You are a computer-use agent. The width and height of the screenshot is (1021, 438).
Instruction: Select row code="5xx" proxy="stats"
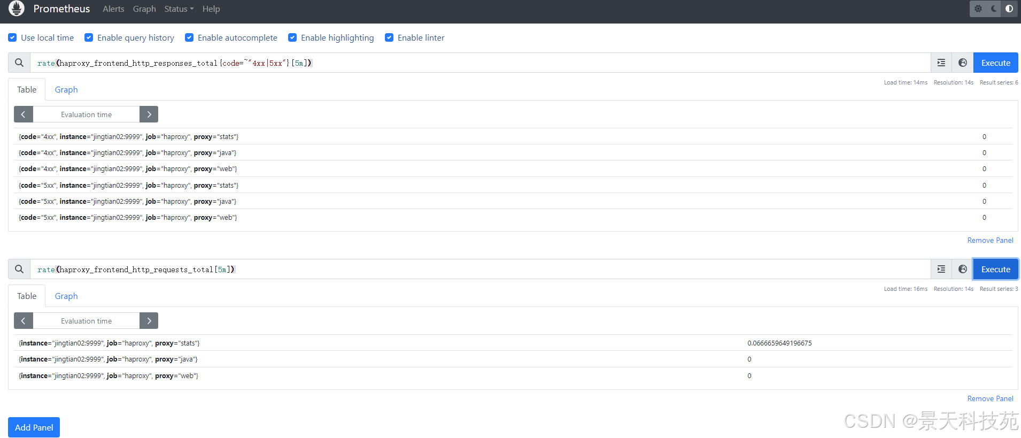click(513, 185)
